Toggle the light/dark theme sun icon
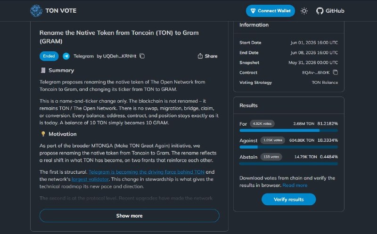Image resolution: width=377 pixels, height=234 pixels. point(304,11)
